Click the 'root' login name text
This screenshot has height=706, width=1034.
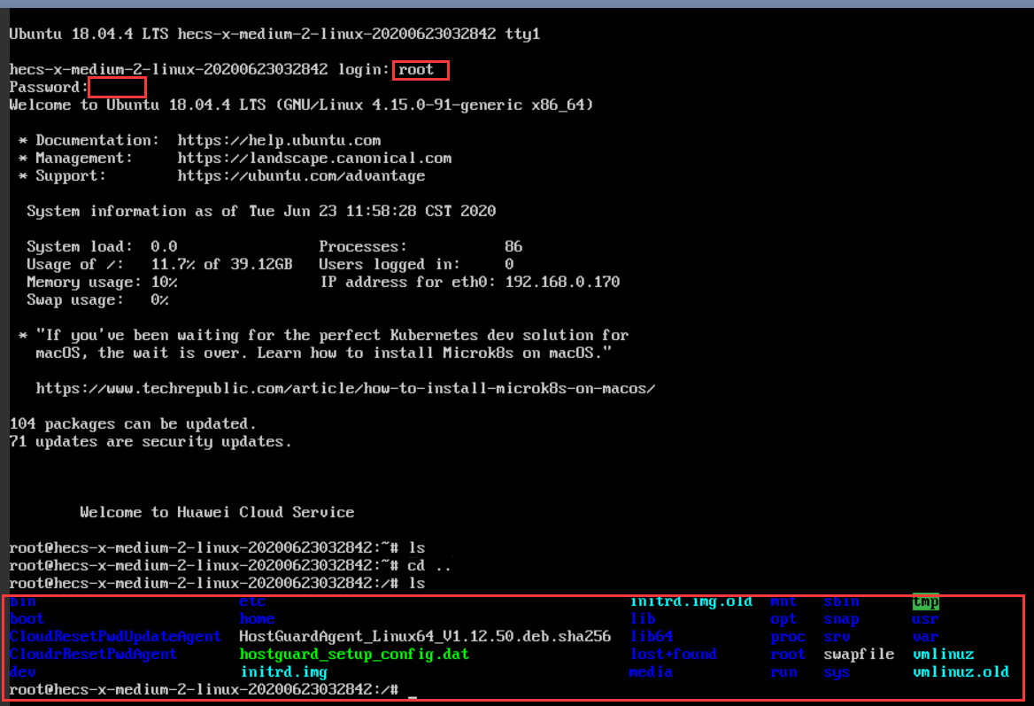coord(415,70)
